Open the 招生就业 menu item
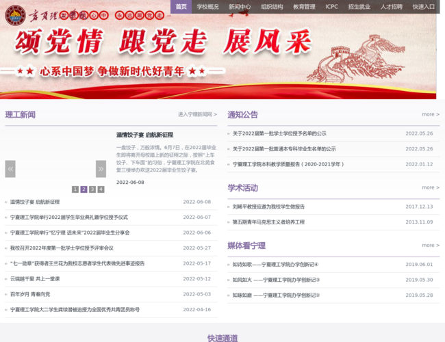 [x=359, y=7]
